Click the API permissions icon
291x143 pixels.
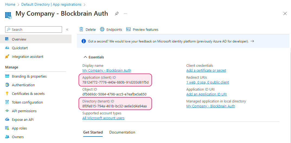pyautogui.click(x=7, y=111)
